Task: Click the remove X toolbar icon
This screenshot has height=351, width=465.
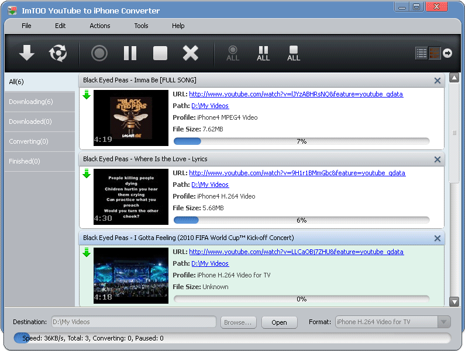Action: pyautogui.click(x=191, y=54)
